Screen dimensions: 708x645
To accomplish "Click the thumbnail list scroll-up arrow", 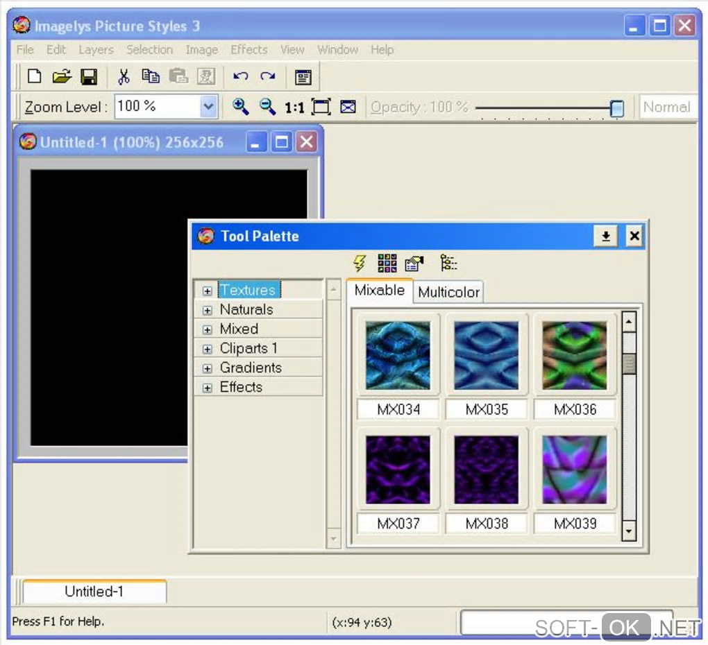I will (629, 322).
